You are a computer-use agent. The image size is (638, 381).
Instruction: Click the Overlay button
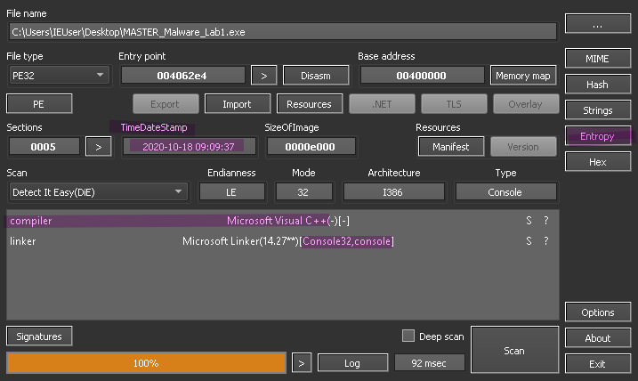[x=526, y=104]
